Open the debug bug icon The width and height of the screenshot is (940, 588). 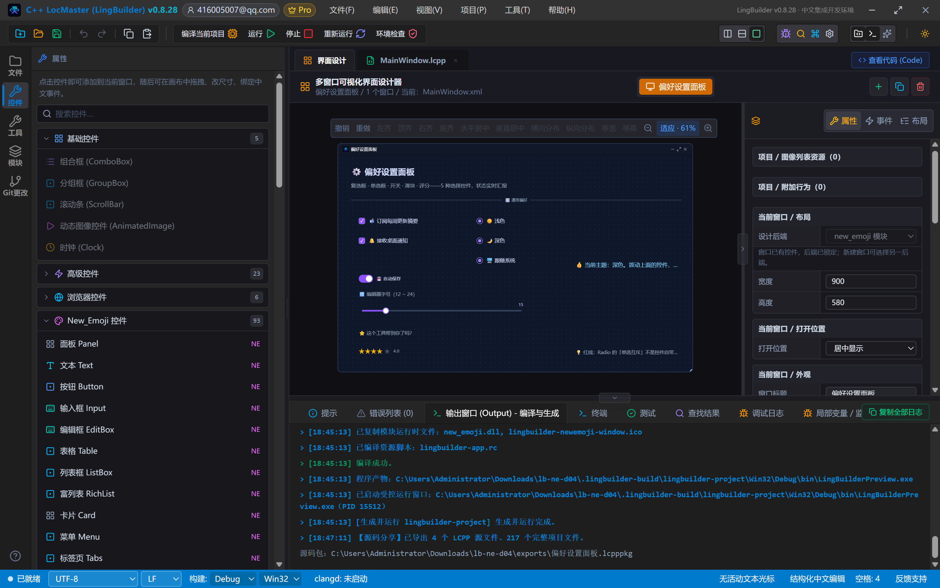786,34
